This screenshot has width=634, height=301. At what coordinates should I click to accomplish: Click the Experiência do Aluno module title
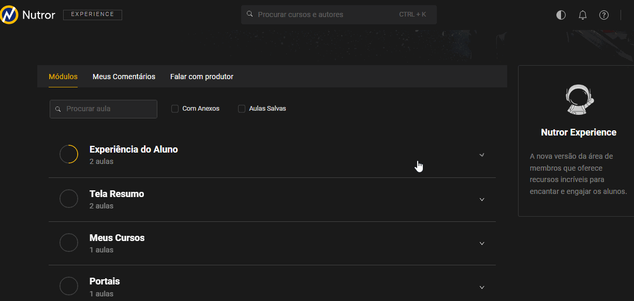click(134, 149)
